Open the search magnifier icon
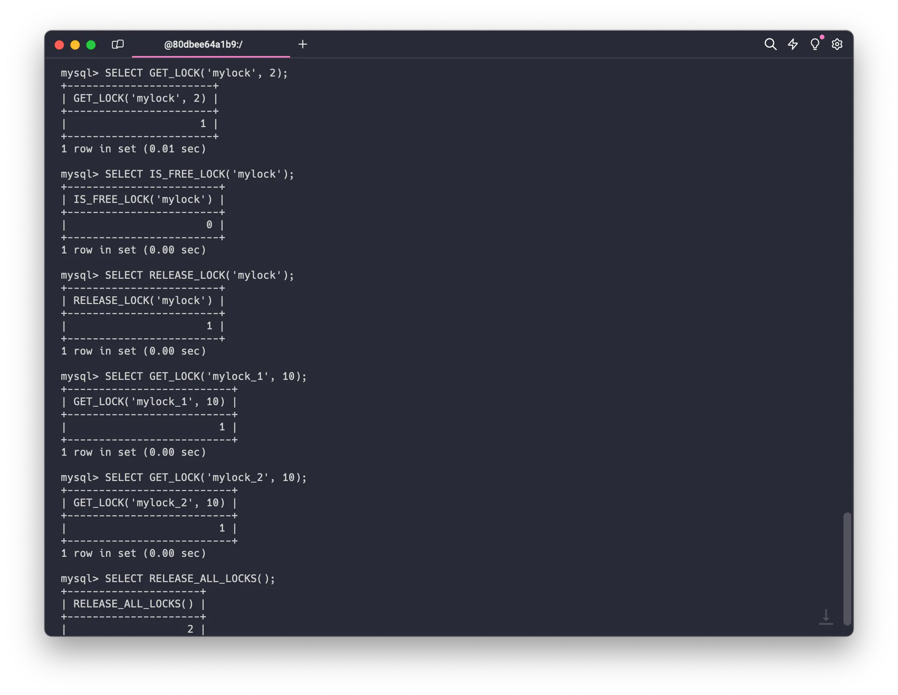Screen dimensions: 898x695 click(x=770, y=44)
